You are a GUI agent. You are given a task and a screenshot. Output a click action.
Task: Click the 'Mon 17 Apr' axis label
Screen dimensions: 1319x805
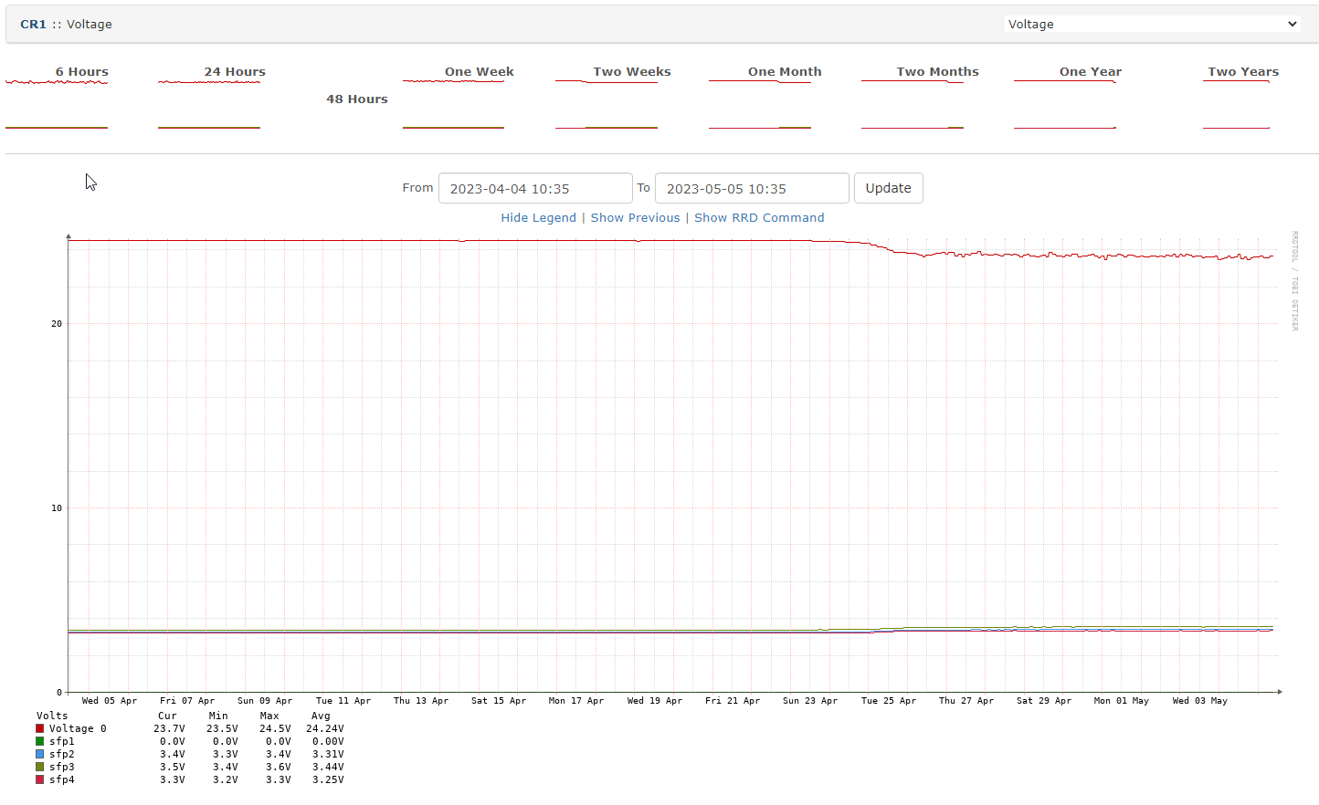tap(576, 701)
